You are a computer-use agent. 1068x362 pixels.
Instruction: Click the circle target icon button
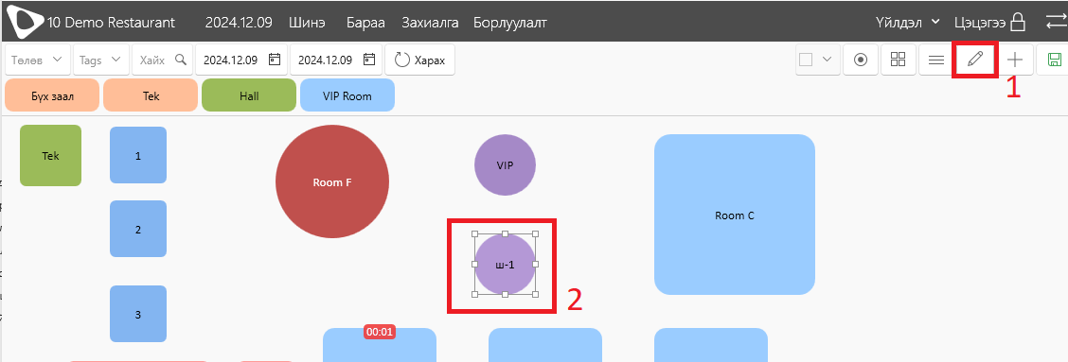tap(861, 60)
